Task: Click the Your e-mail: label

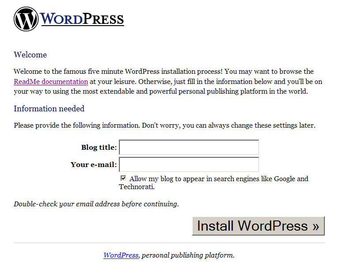Action: pyautogui.click(x=94, y=165)
